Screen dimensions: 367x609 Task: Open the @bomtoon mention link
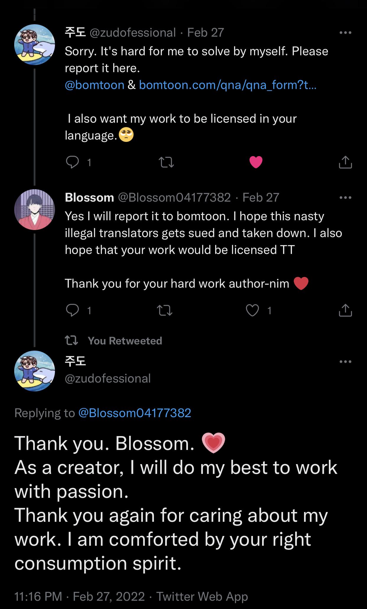coord(95,85)
